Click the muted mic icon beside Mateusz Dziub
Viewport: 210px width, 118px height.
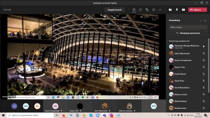pyautogui.click(x=203, y=94)
